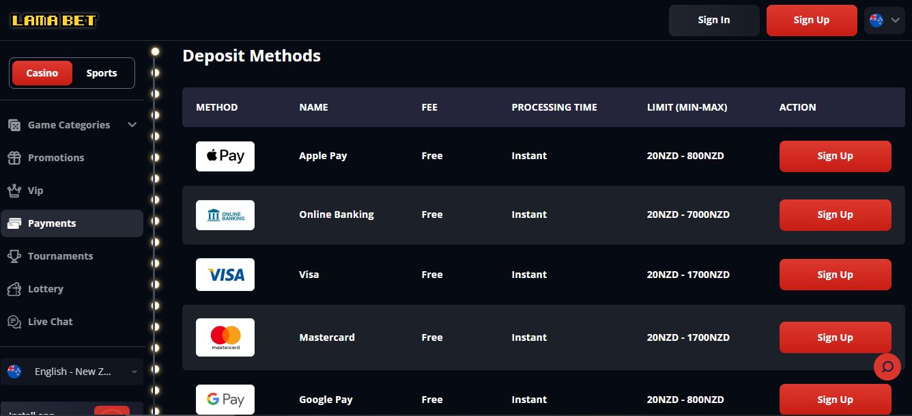
Task: Open the Vip menu item
Action: click(72, 191)
